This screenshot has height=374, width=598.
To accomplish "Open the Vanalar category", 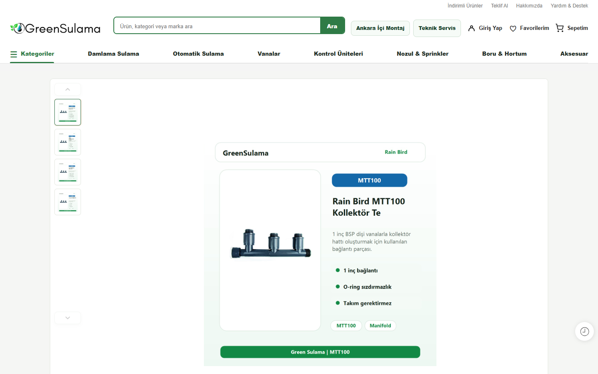I will coord(269,54).
